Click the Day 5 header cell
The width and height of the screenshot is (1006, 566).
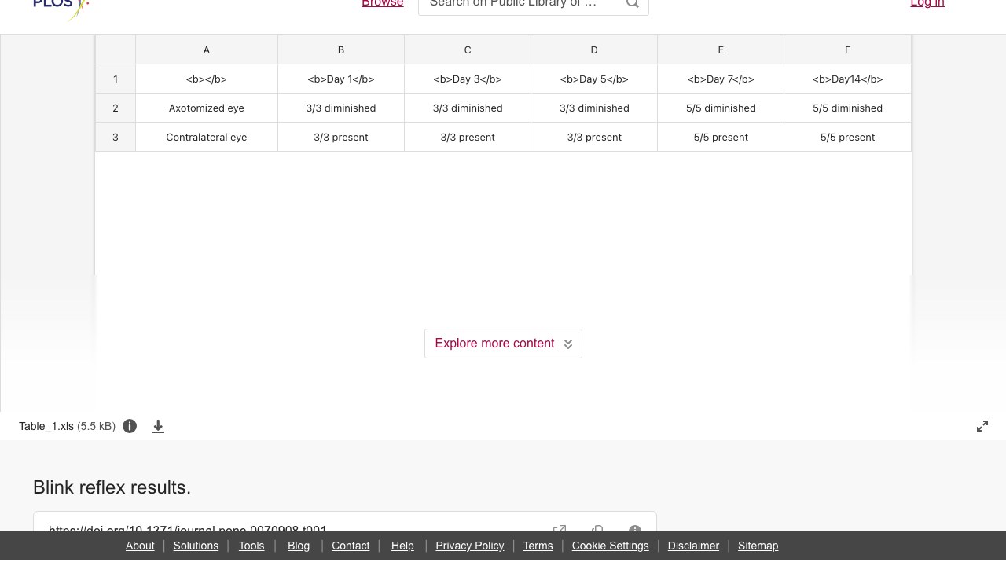[x=594, y=79]
